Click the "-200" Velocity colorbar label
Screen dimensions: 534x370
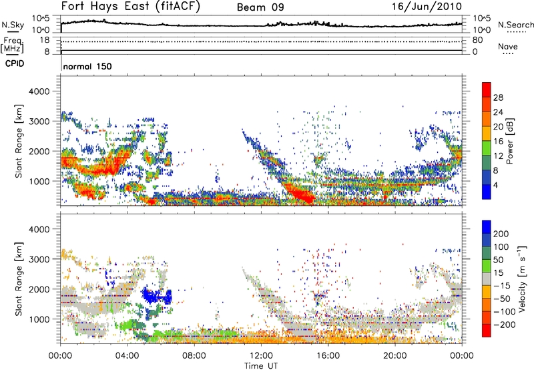pos(505,325)
